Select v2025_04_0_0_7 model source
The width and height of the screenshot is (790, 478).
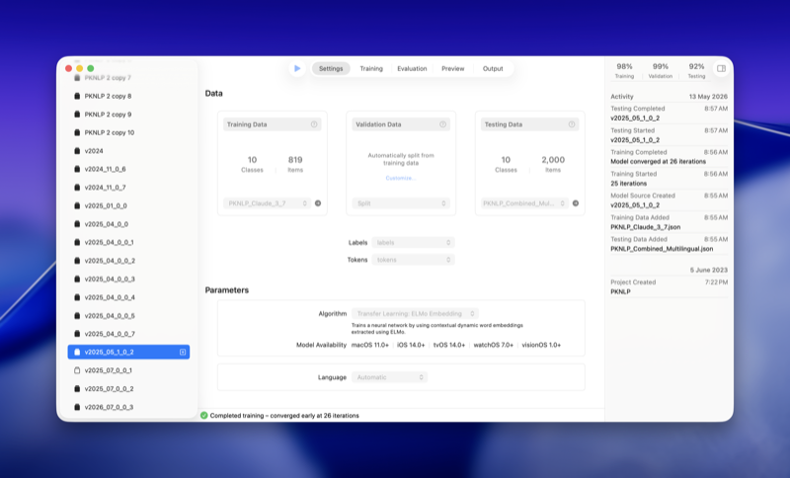(x=128, y=334)
